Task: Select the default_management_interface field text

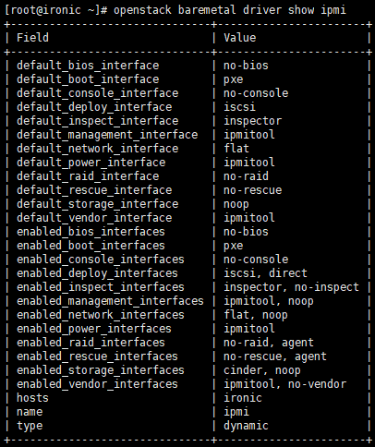Action: click(107, 135)
